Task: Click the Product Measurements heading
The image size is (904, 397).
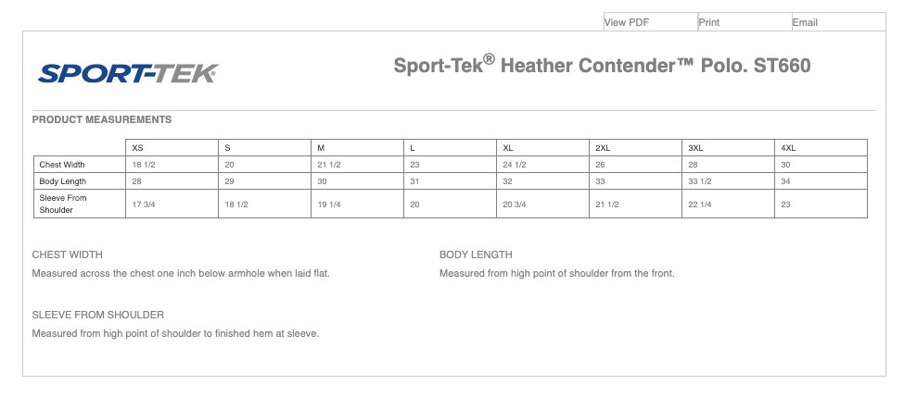Action: click(x=102, y=119)
